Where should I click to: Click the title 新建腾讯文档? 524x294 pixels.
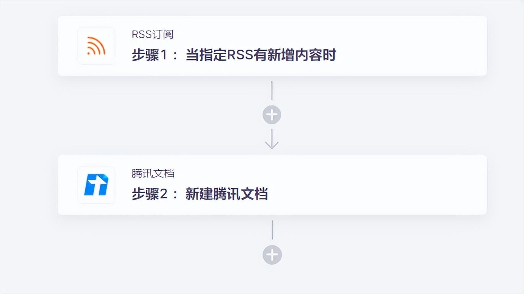(227, 194)
